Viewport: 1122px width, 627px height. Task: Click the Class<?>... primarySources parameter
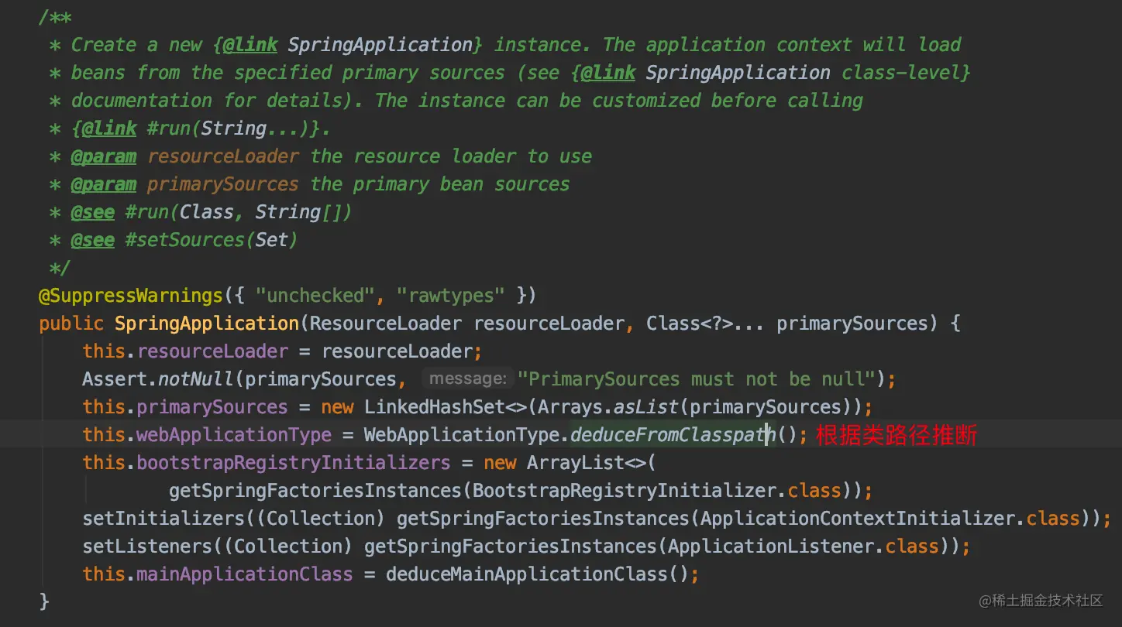point(787,324)
